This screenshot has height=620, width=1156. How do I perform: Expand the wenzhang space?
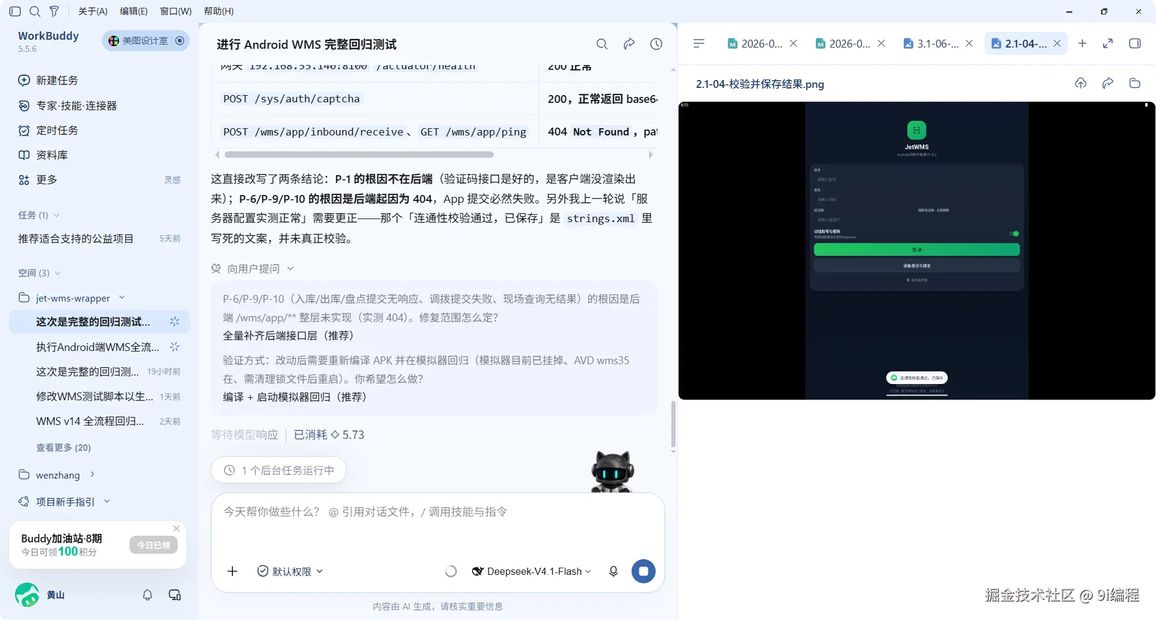92,474
